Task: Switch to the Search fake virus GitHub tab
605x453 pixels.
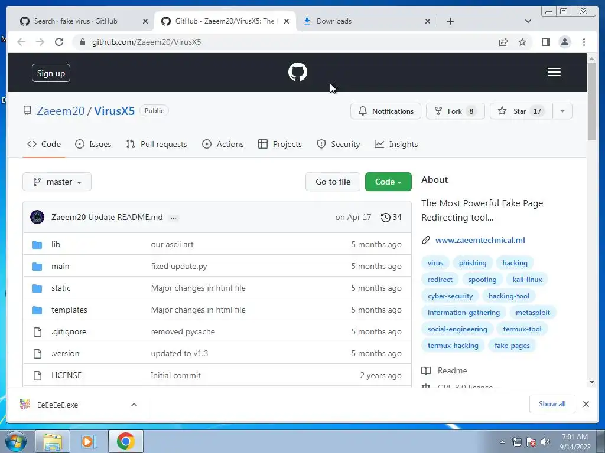Action: click(x=84, y=21)
